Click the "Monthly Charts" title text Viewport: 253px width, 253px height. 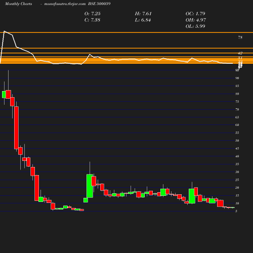tap(18, 4)
